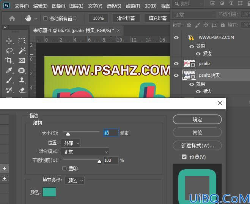The image size is (250, 204).
Task: Select the Lasso tool
Action: click(9, 51)
